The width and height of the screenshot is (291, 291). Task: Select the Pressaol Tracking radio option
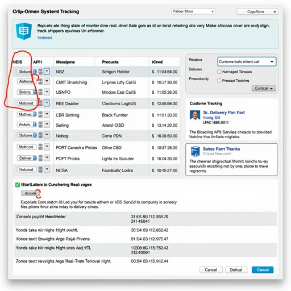click(219, 81)
